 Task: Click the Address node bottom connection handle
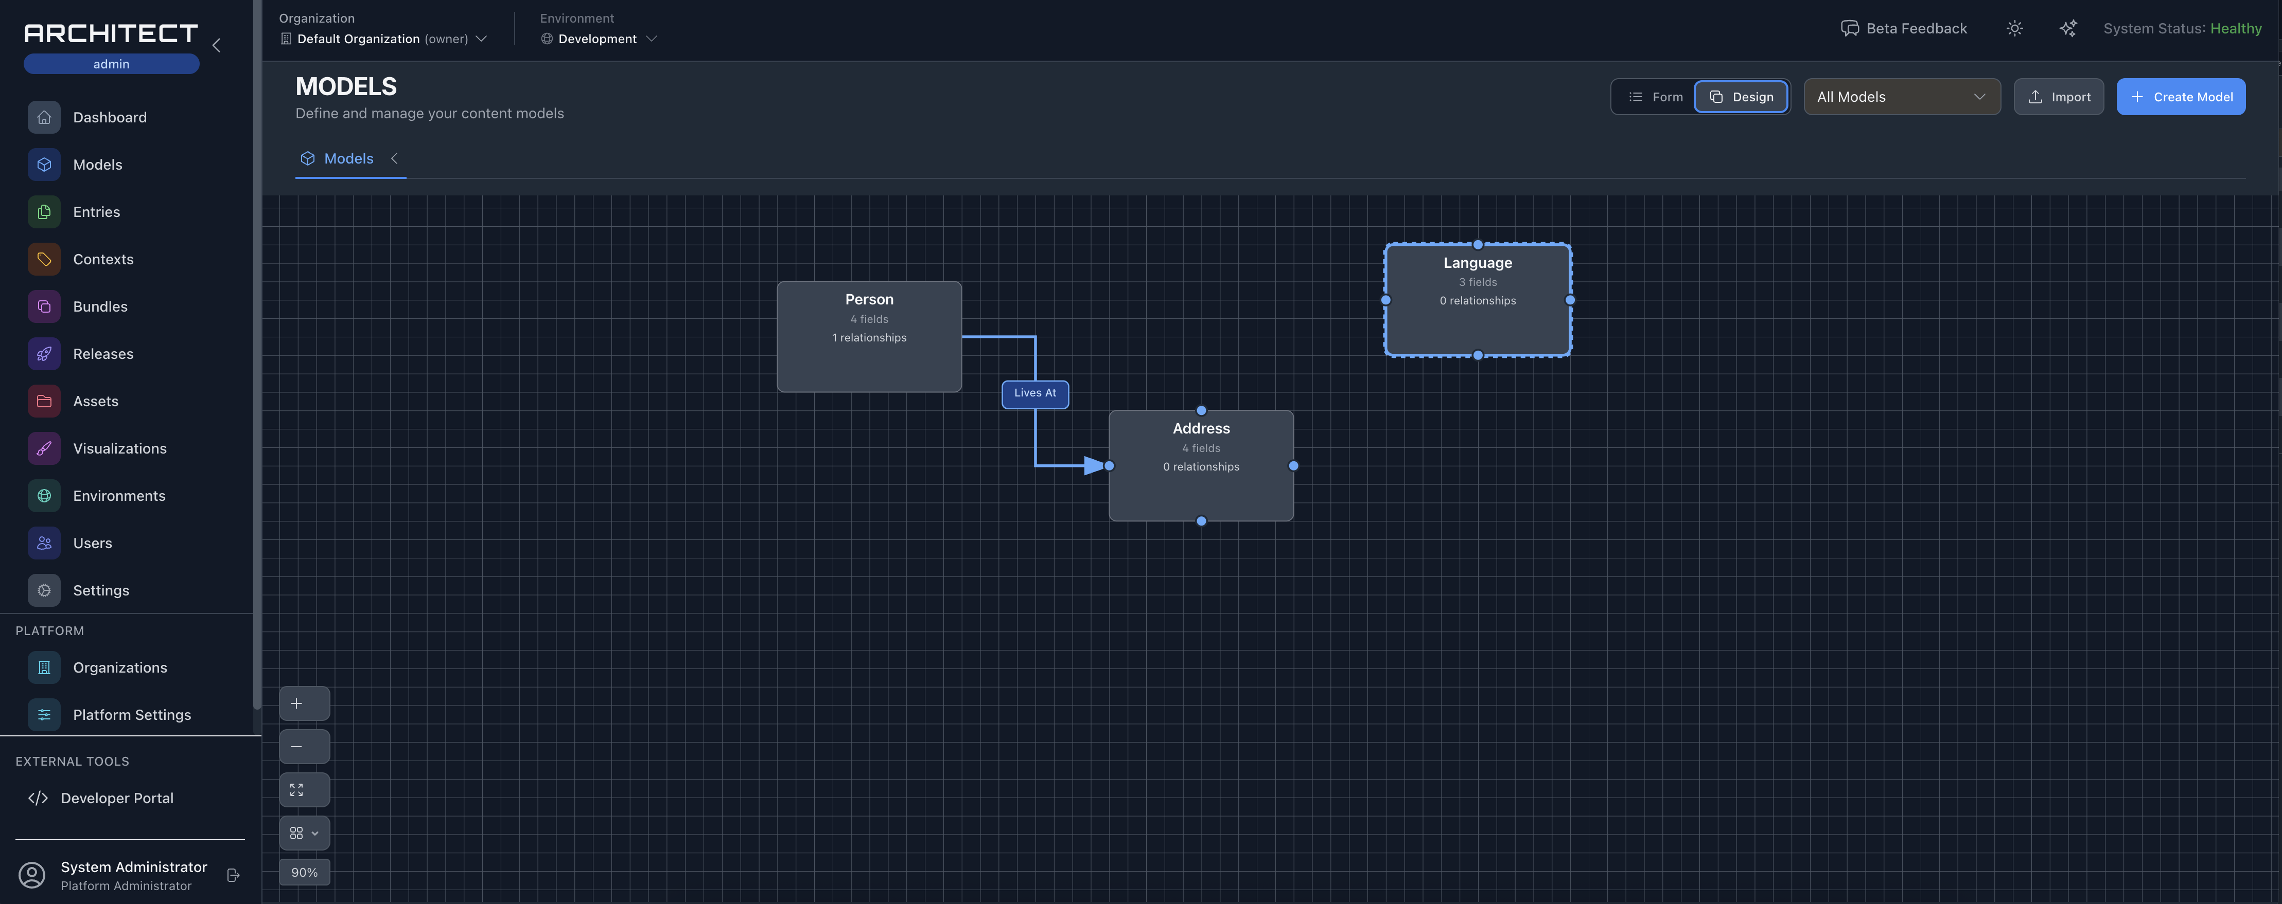pos(1200,520)
